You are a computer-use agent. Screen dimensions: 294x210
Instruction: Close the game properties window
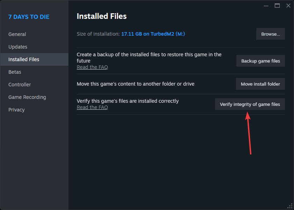(288, 6)
